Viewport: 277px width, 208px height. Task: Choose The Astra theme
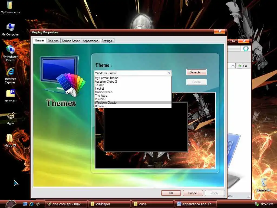pyautogui.click(x=133, y=96)
